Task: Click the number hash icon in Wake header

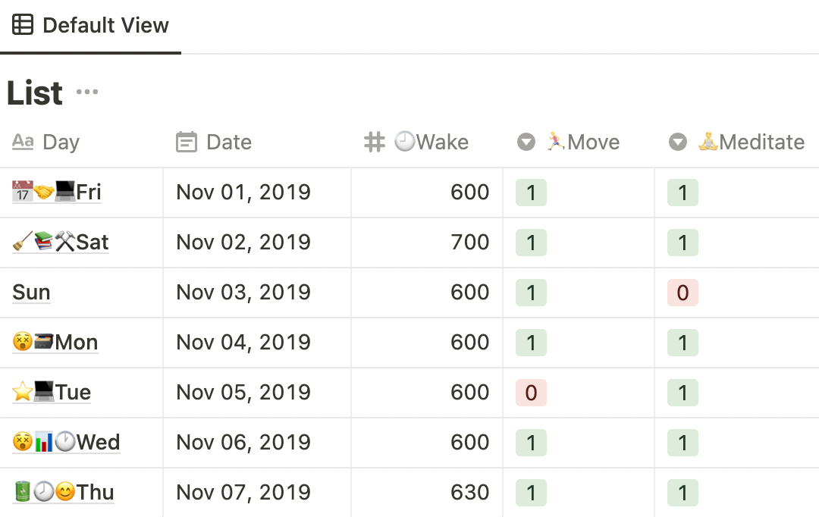Action: tap(375, 142)
